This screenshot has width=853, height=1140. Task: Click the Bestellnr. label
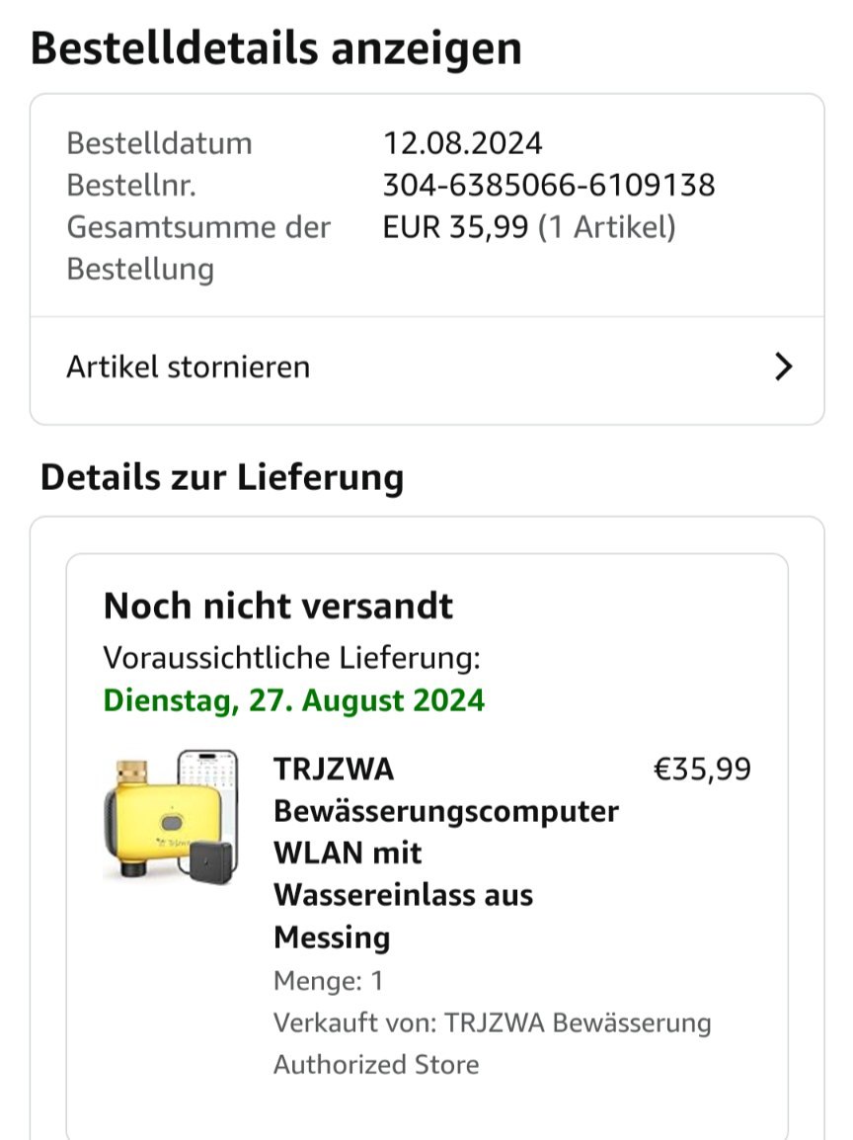click(x=131, y=186)
